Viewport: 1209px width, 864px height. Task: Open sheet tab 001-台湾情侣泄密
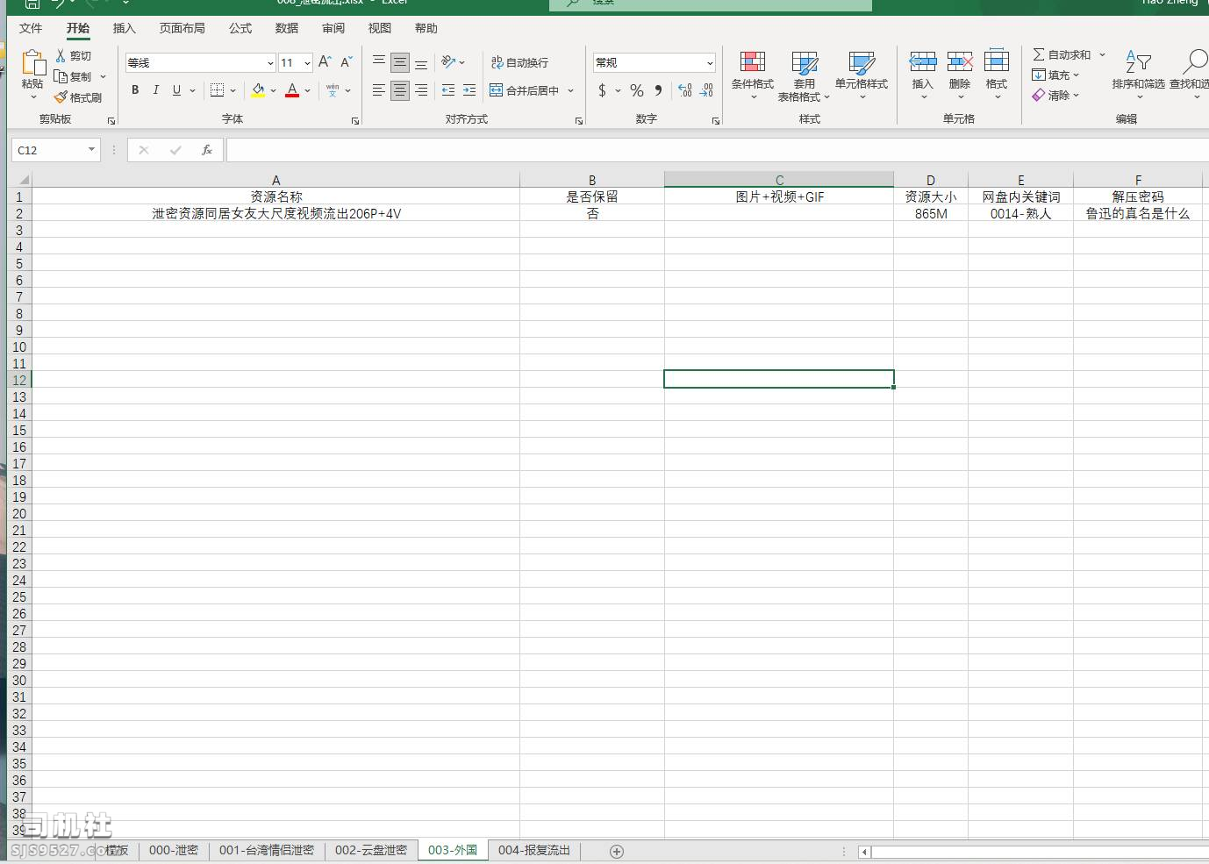click(267, 850)
